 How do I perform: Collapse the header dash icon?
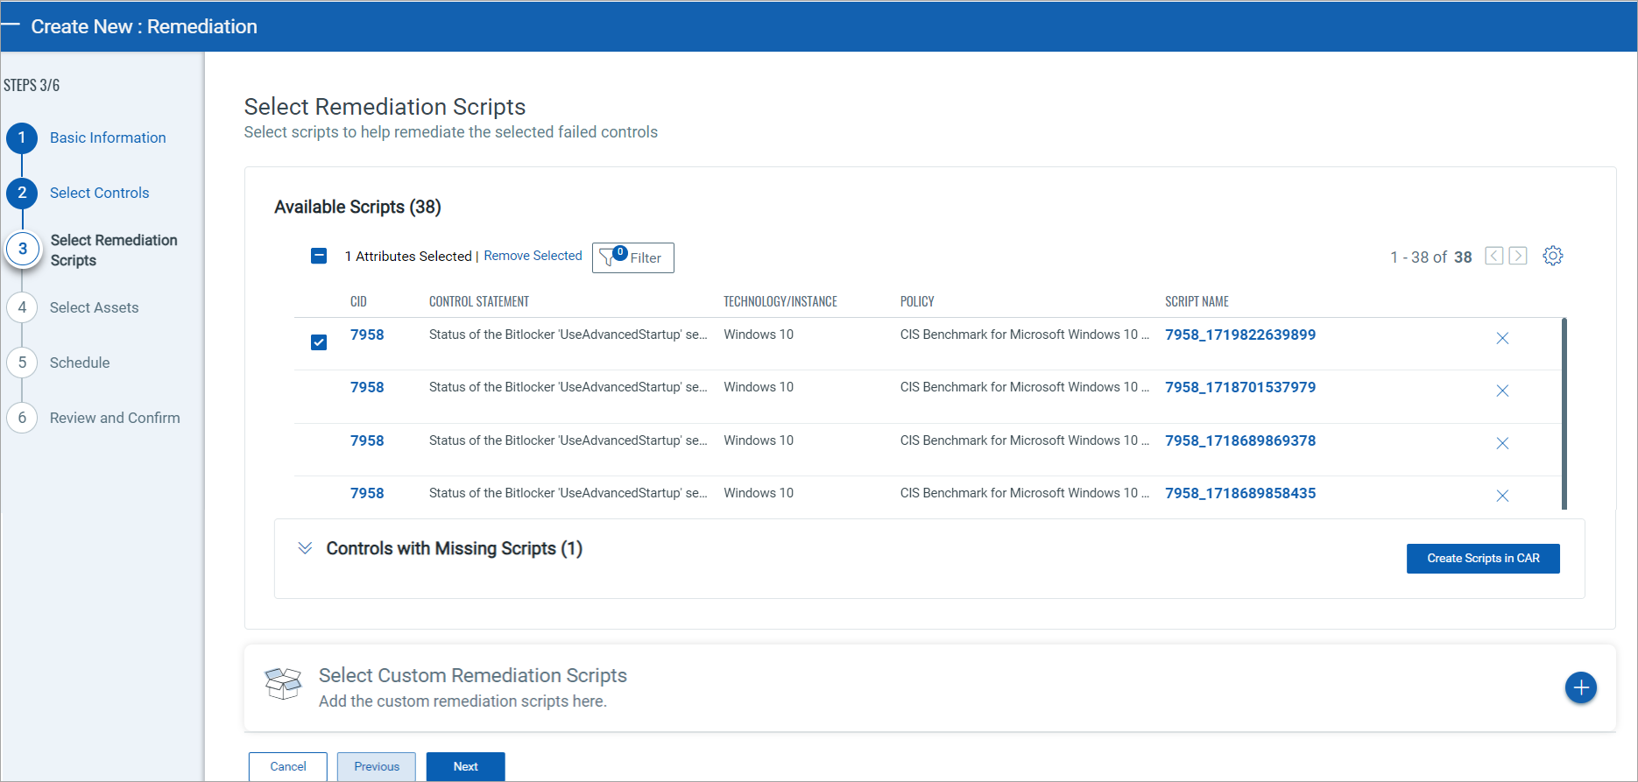[x=11, y=25]
